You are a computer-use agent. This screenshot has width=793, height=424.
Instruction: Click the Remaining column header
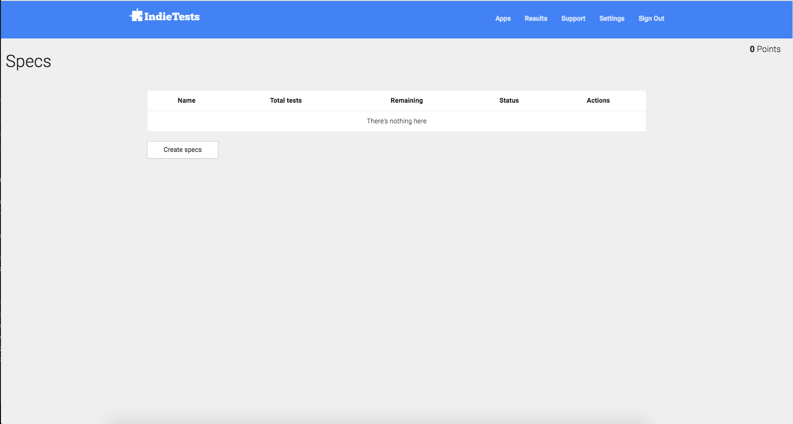[407, 100]
